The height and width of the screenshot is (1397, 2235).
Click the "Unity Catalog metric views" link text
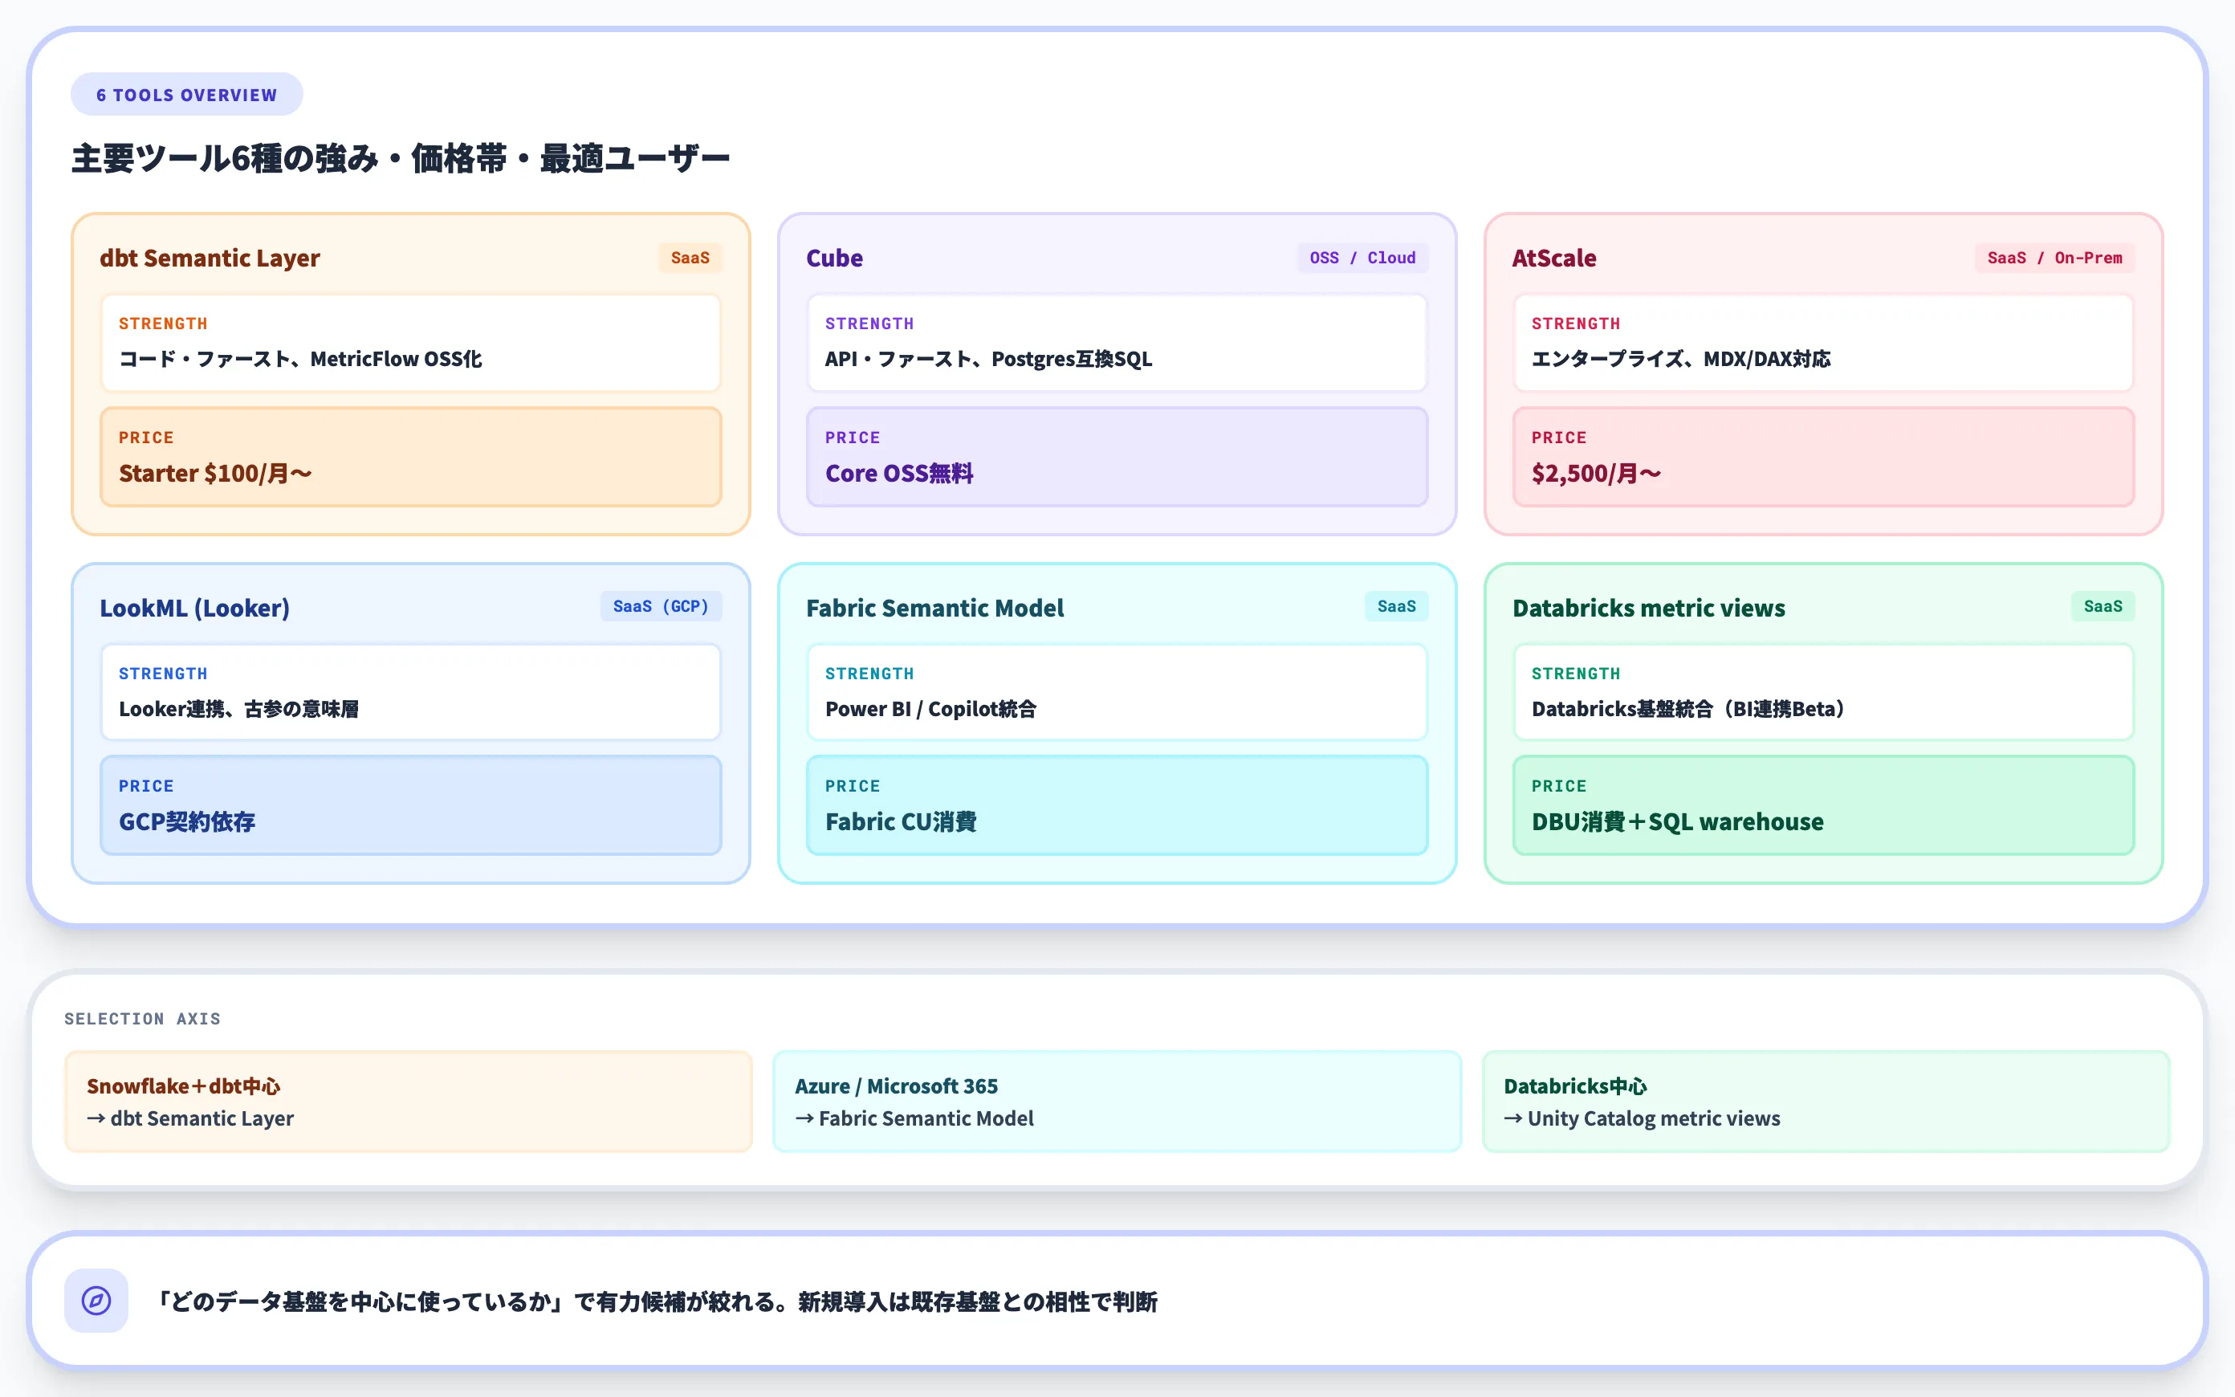coord(1652,1118)
